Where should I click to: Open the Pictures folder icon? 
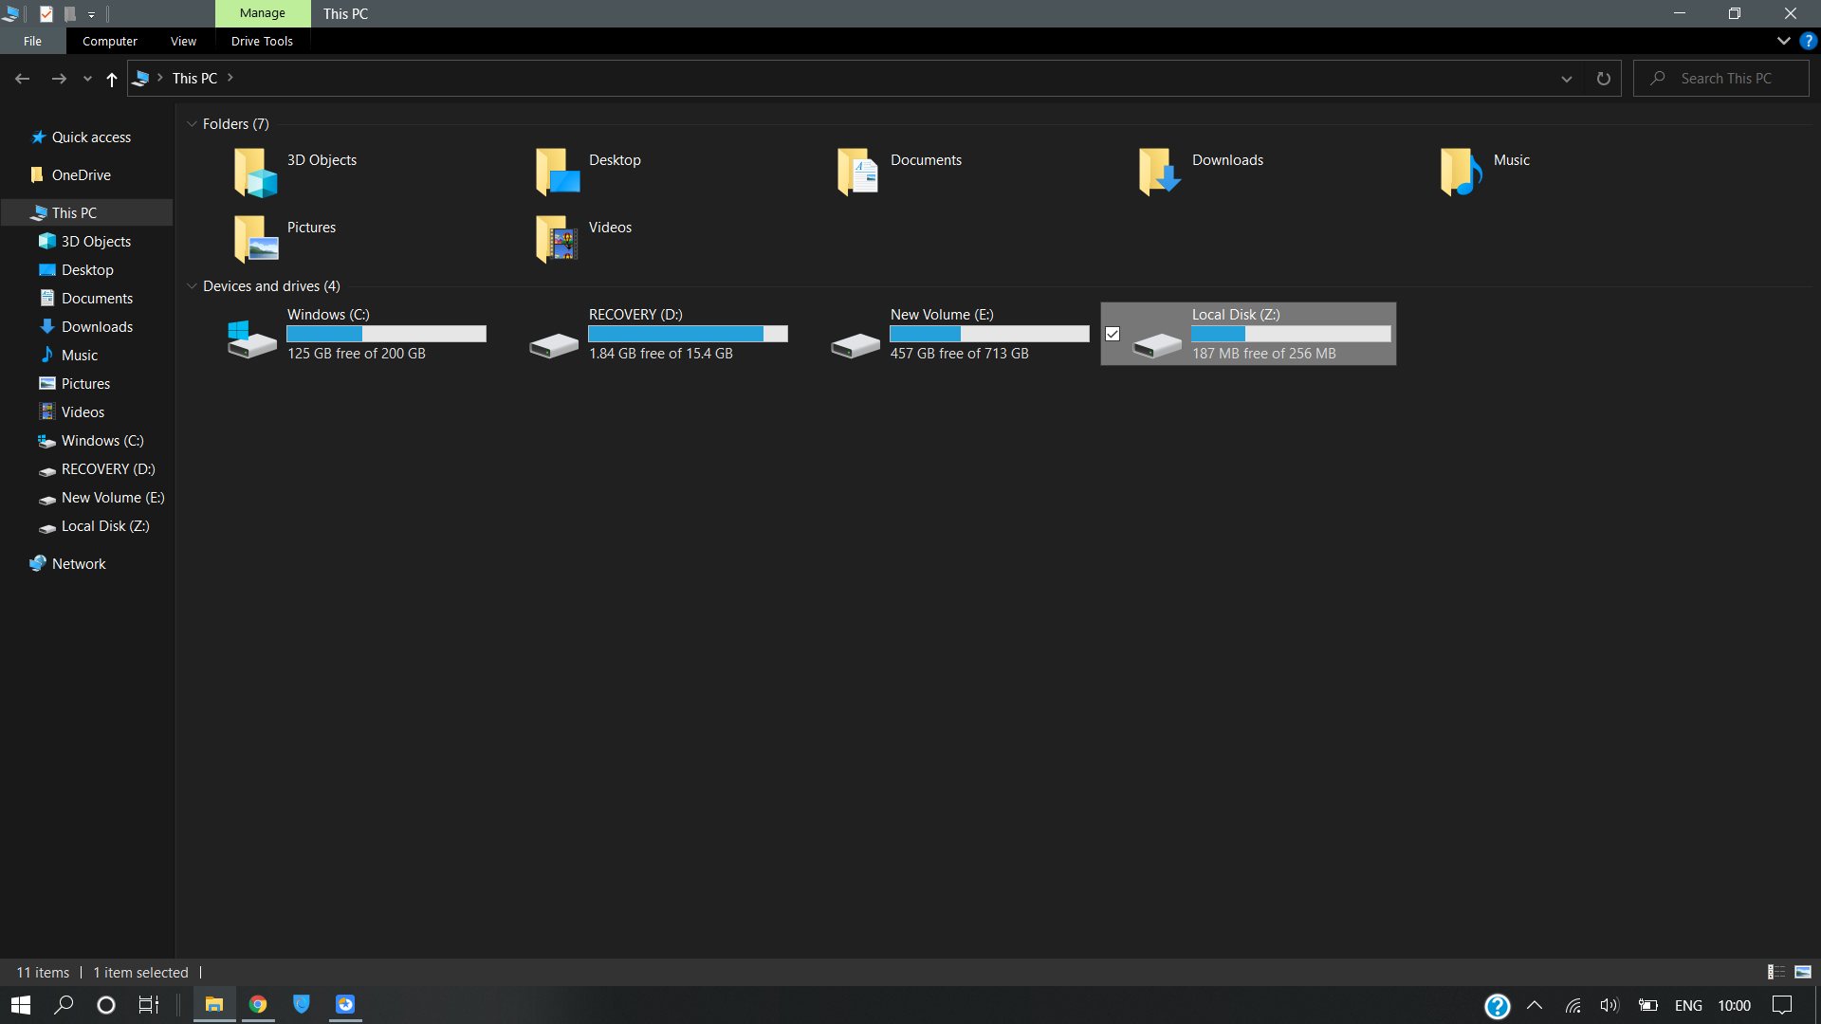tap(255, 239)
